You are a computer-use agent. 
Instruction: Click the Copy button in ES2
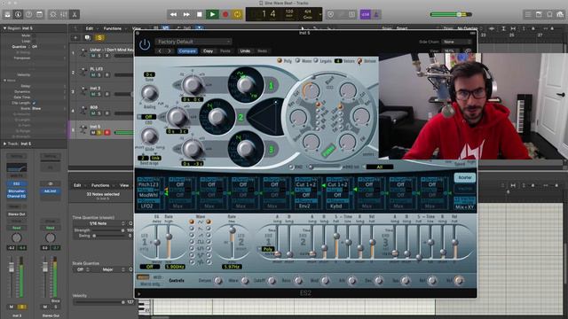(x=208, y=51)
